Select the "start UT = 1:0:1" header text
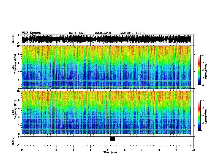Viewport: 218px width, 168px height. click(133, 33)
